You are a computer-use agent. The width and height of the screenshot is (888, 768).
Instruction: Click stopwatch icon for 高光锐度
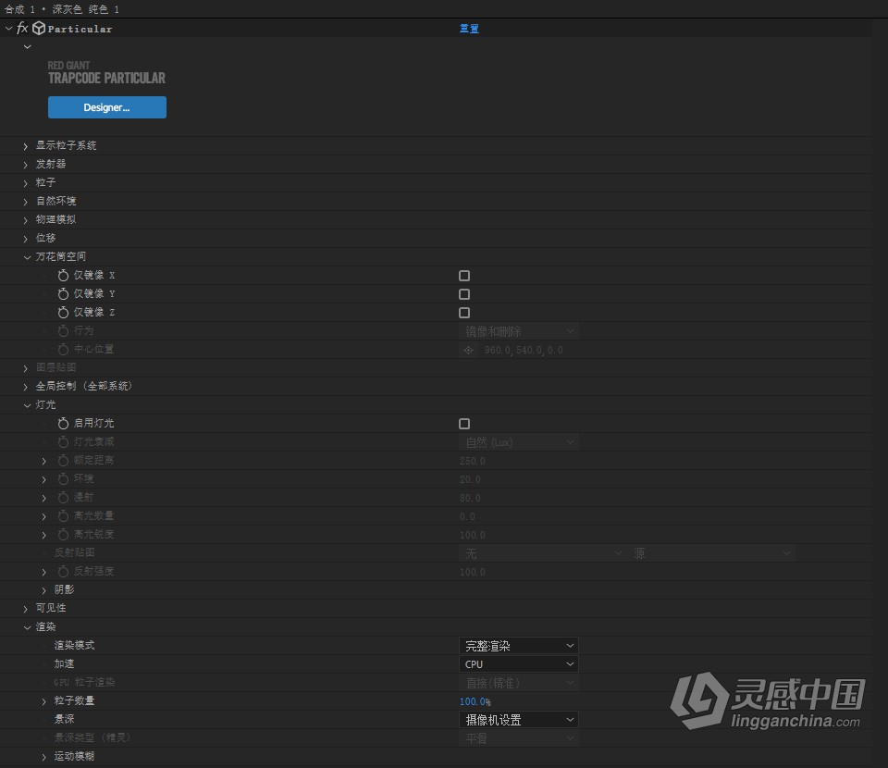(x=63, y=535)
